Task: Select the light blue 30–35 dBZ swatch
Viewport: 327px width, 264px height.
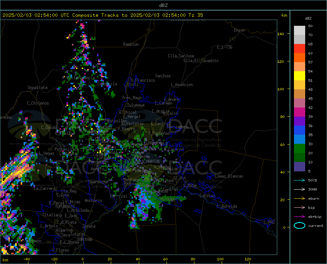Action: click(x=299, y=139)
